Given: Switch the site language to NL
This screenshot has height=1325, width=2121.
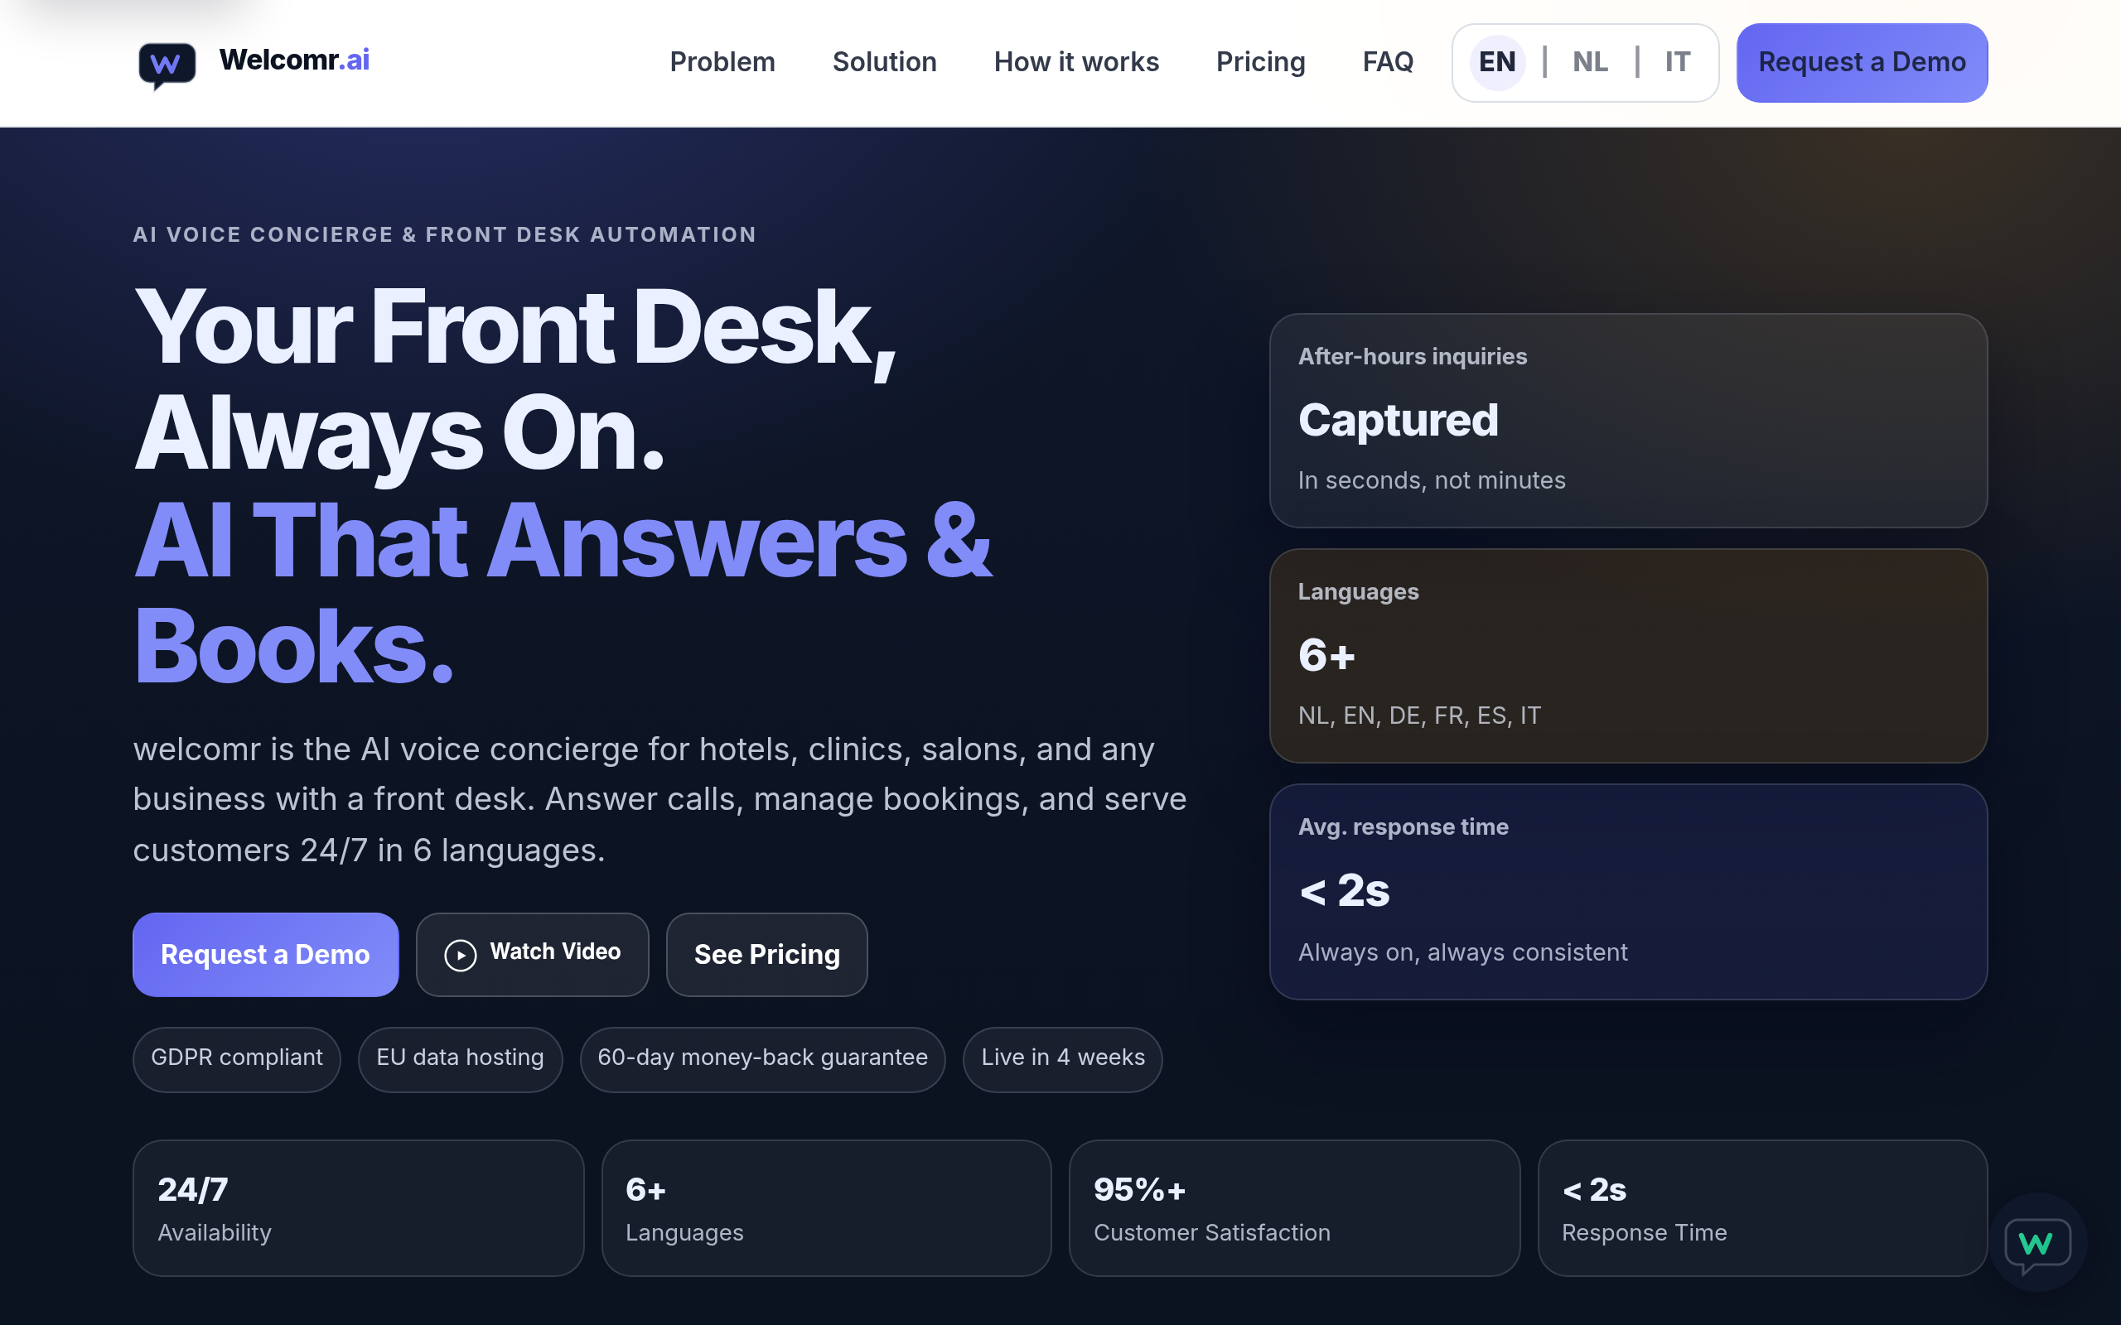Looking at the screenshot, I should (1590, 62).
